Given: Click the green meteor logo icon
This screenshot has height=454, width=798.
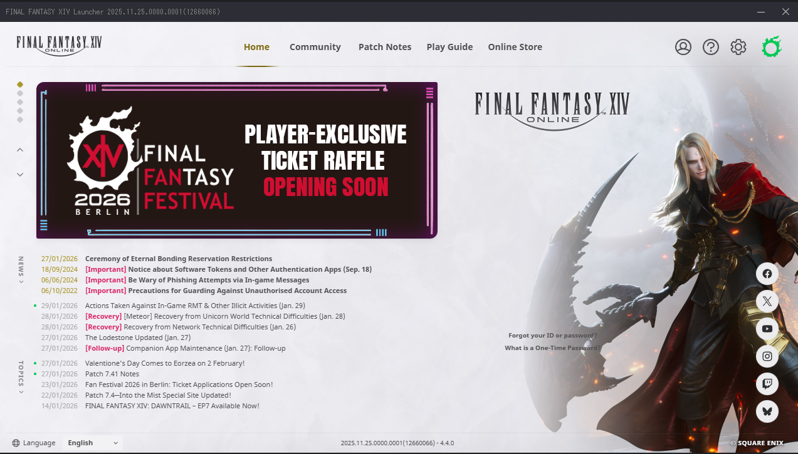Looking at the screenshot, I should tap(772, 47).
